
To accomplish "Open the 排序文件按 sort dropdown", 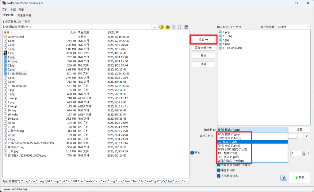I will (293, 27).
